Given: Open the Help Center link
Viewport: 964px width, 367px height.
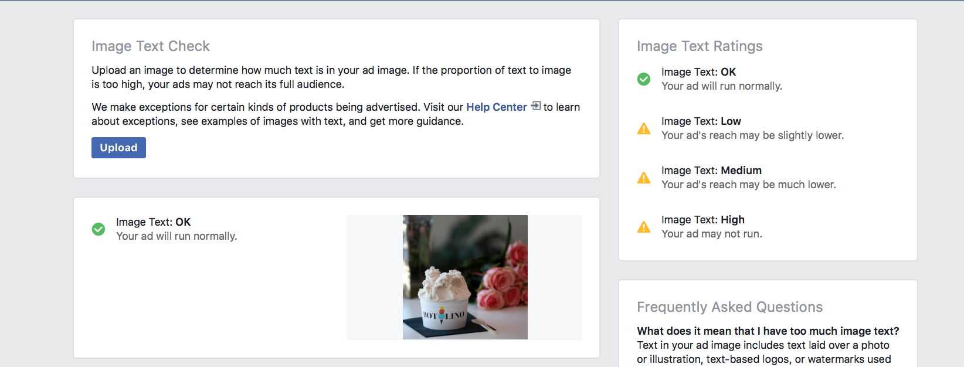Looking at the screenshot, I should [x=496, y=107].
